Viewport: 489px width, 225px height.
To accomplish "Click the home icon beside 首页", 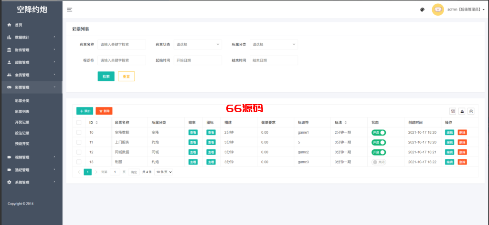I will point(9,25).
